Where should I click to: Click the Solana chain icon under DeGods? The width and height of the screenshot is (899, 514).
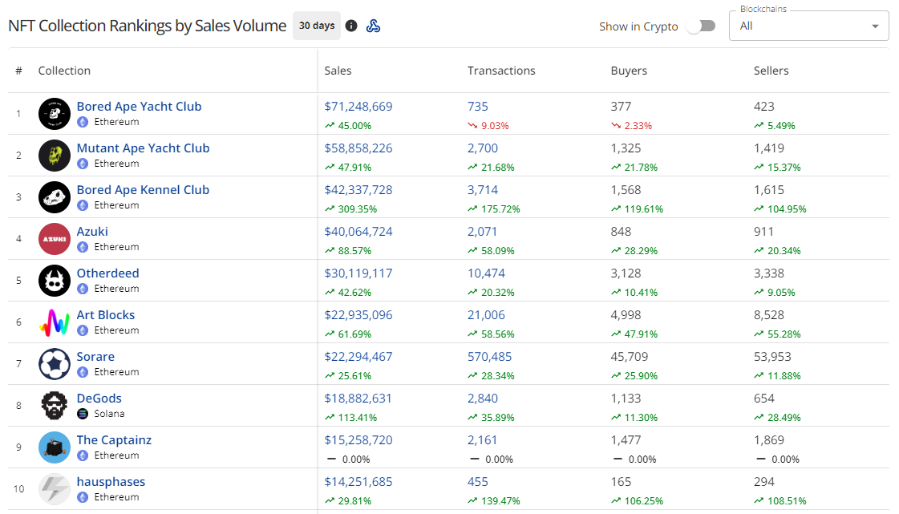[83, 414]
